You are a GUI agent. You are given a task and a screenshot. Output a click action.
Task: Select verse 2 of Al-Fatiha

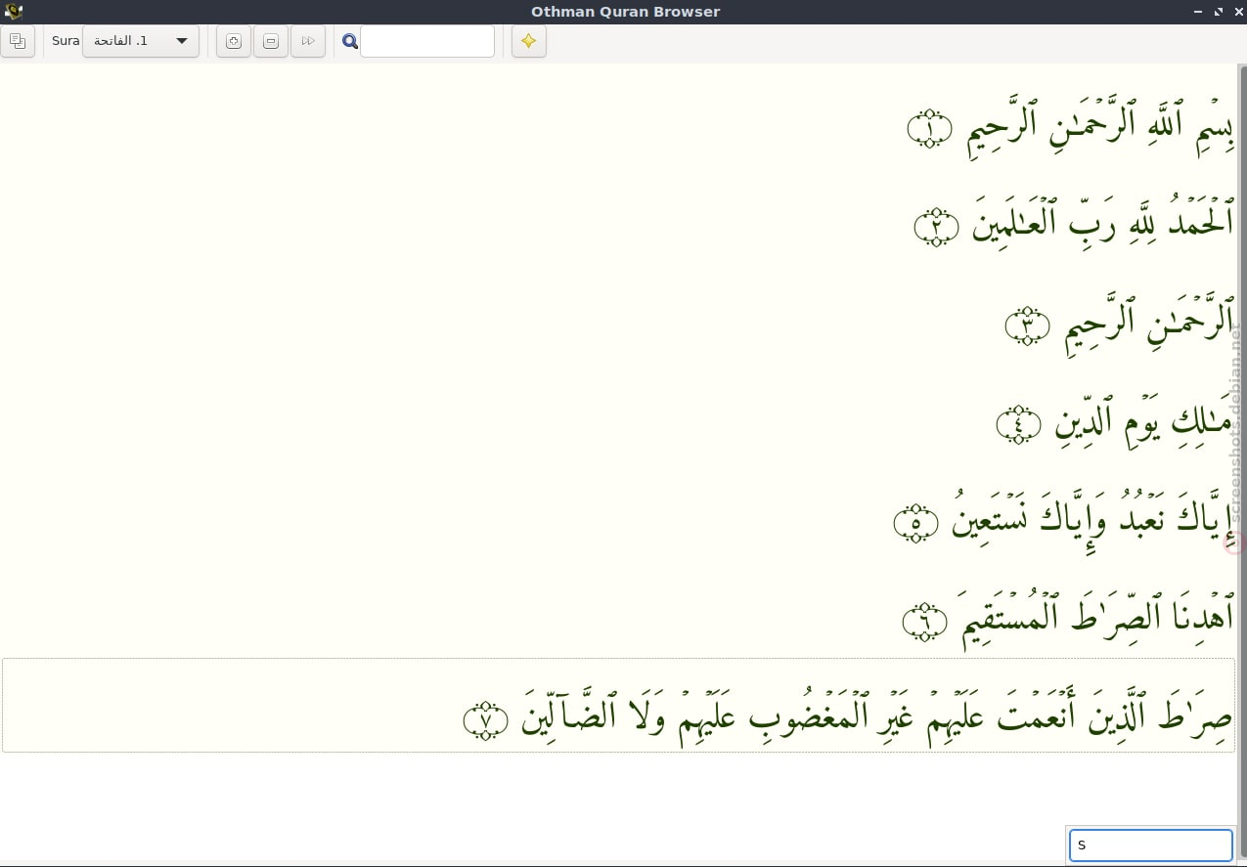[x=1074, y=225]
